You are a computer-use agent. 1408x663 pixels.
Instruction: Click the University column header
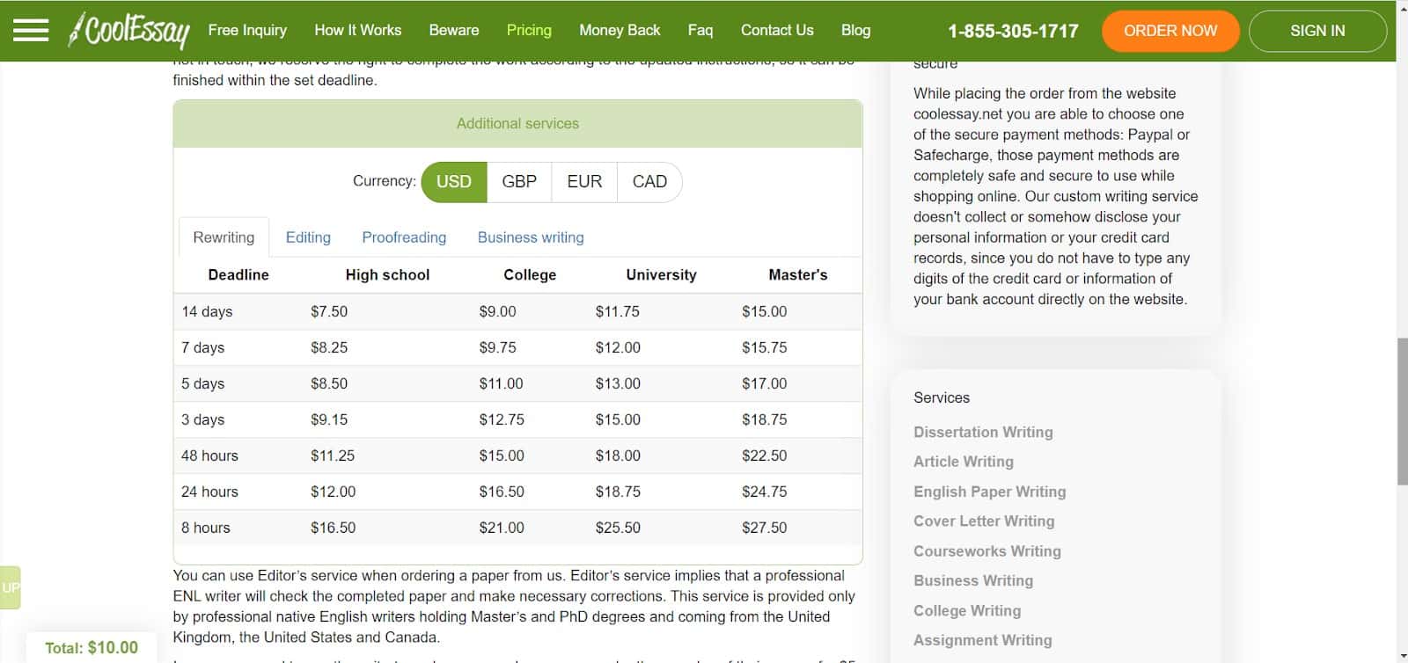[661, 275]
